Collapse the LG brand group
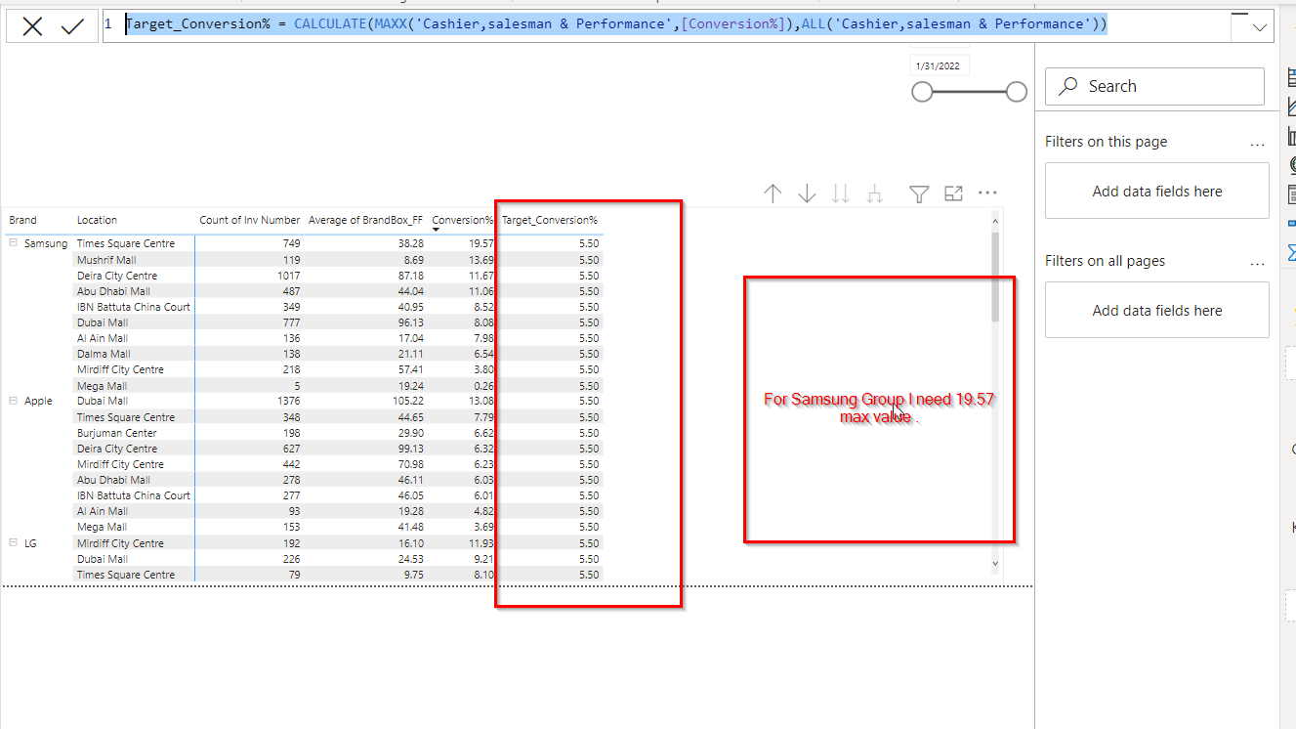Viewport: 1296px width, 729px height. [14, 543]
